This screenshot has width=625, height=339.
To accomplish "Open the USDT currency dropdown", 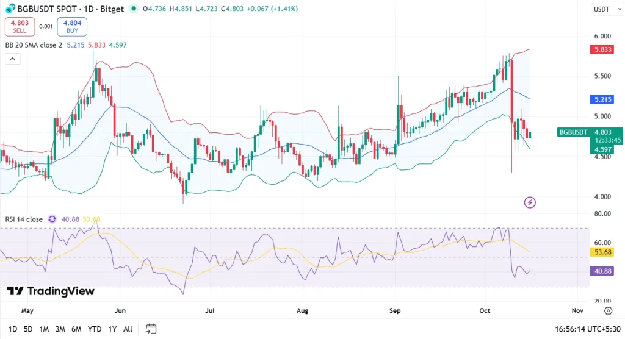I will 604,9.
